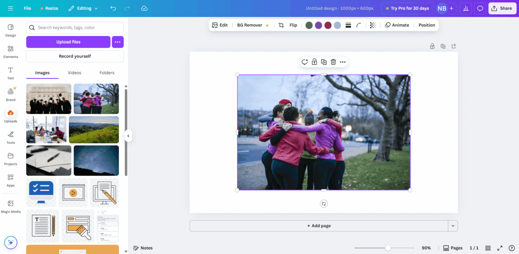Open Magic Media in the sidebar
519x254 pixels.
(11, 206)
